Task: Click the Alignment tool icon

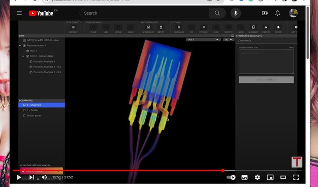Action: pyautogui.click(x=253, y=27)
